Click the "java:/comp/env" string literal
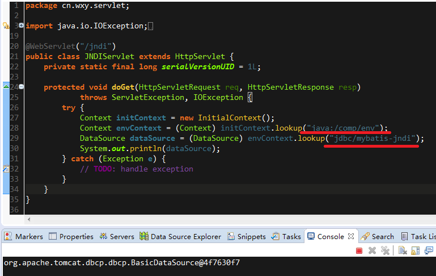This screenshot has width=436, height=276. point(343,128)
